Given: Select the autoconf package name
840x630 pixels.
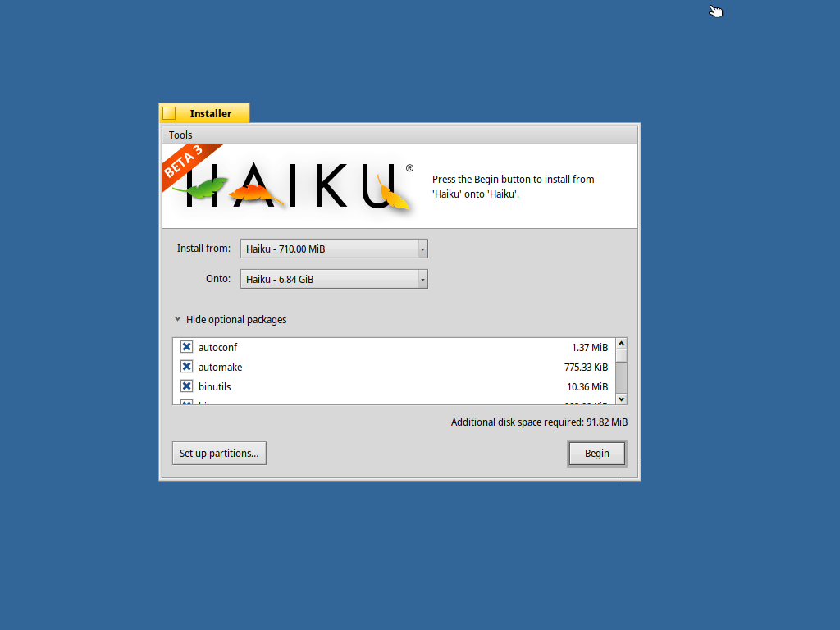Looking at the screenshot, I should 217,348.
